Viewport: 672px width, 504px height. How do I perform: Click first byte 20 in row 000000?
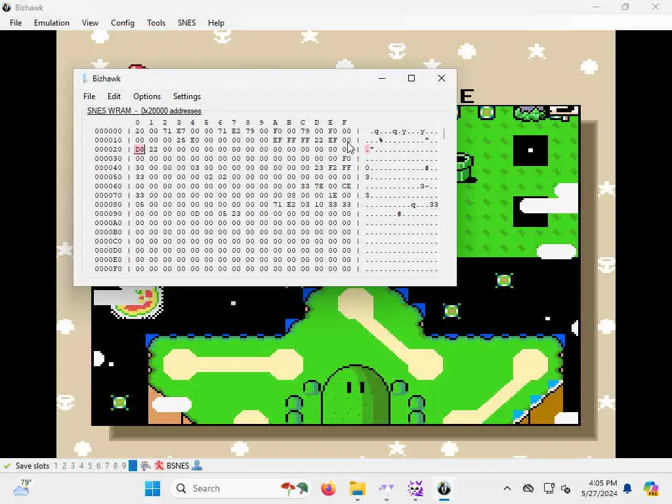(140, 131)
